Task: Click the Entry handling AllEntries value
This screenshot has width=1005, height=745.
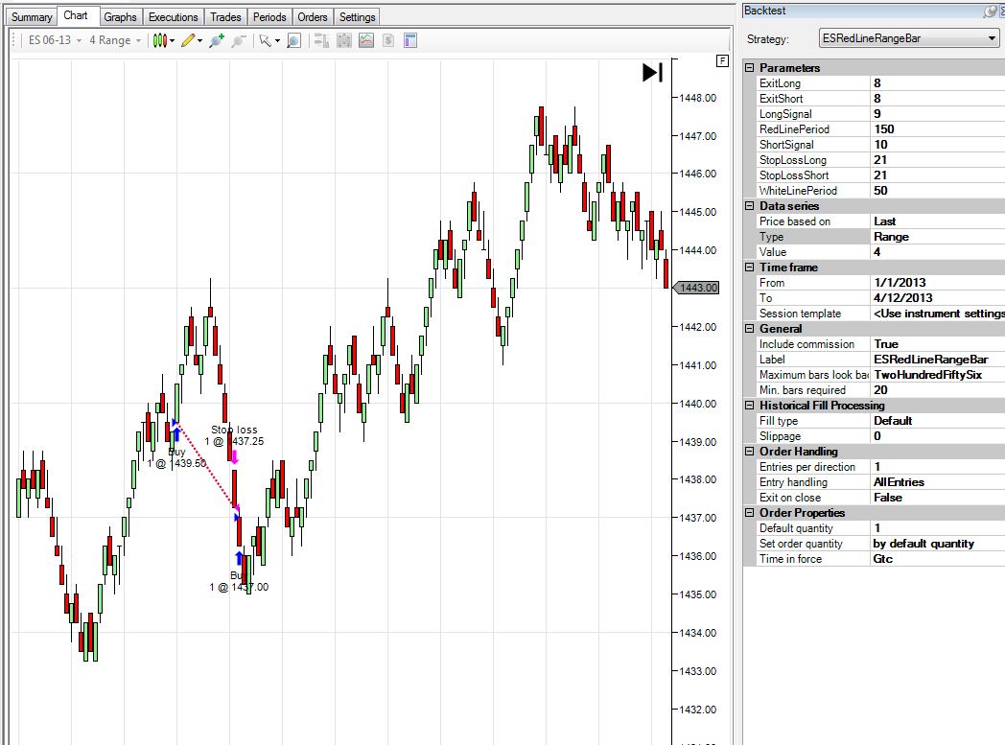Action: [x=937, y=482]
